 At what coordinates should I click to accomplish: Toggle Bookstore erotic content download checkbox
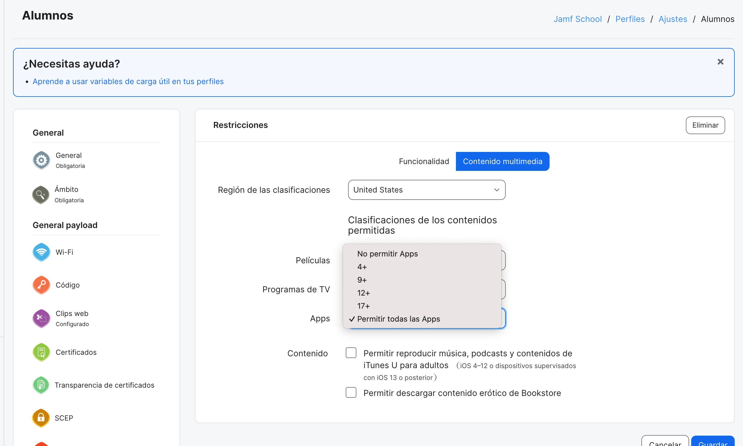pos(351,392)
